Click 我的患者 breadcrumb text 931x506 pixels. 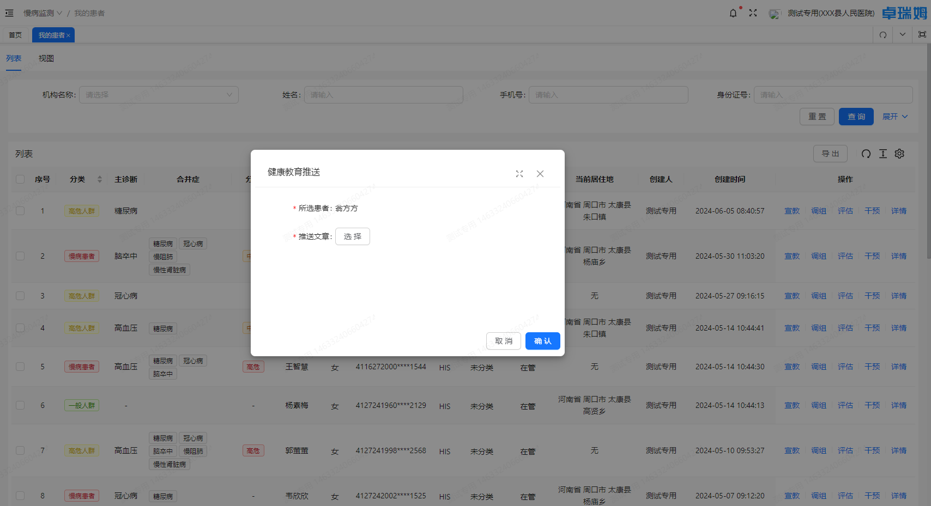[x=89, y=13]
